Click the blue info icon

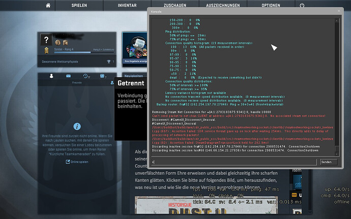point(76,126)
